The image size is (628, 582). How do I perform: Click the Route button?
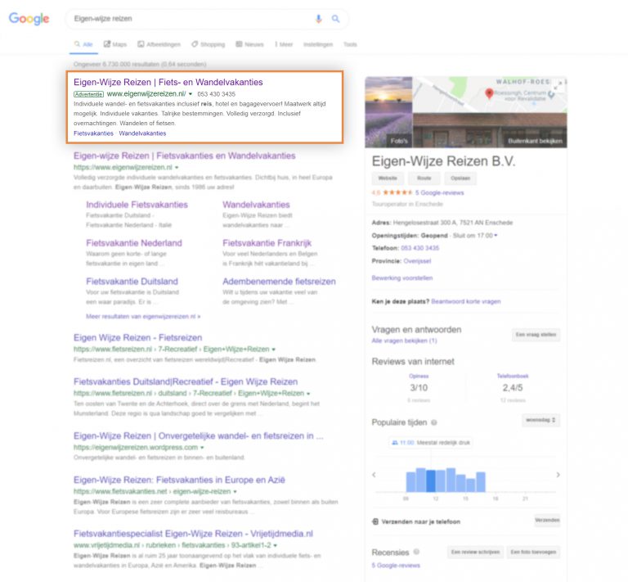[x=424, y=178]
